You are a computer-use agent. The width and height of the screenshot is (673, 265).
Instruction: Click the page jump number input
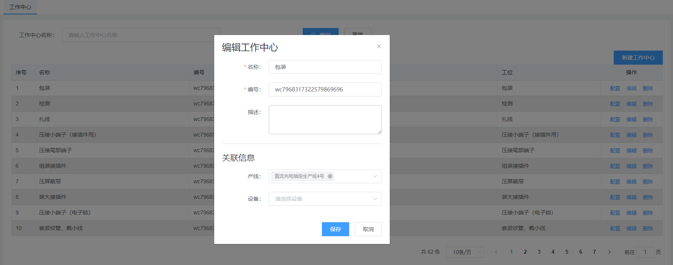[x=645, y=252]
